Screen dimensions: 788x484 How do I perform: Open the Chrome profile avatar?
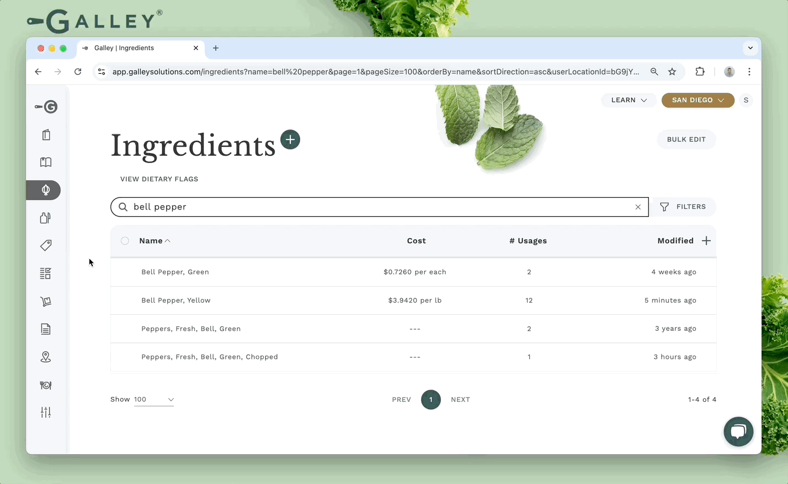730,72
